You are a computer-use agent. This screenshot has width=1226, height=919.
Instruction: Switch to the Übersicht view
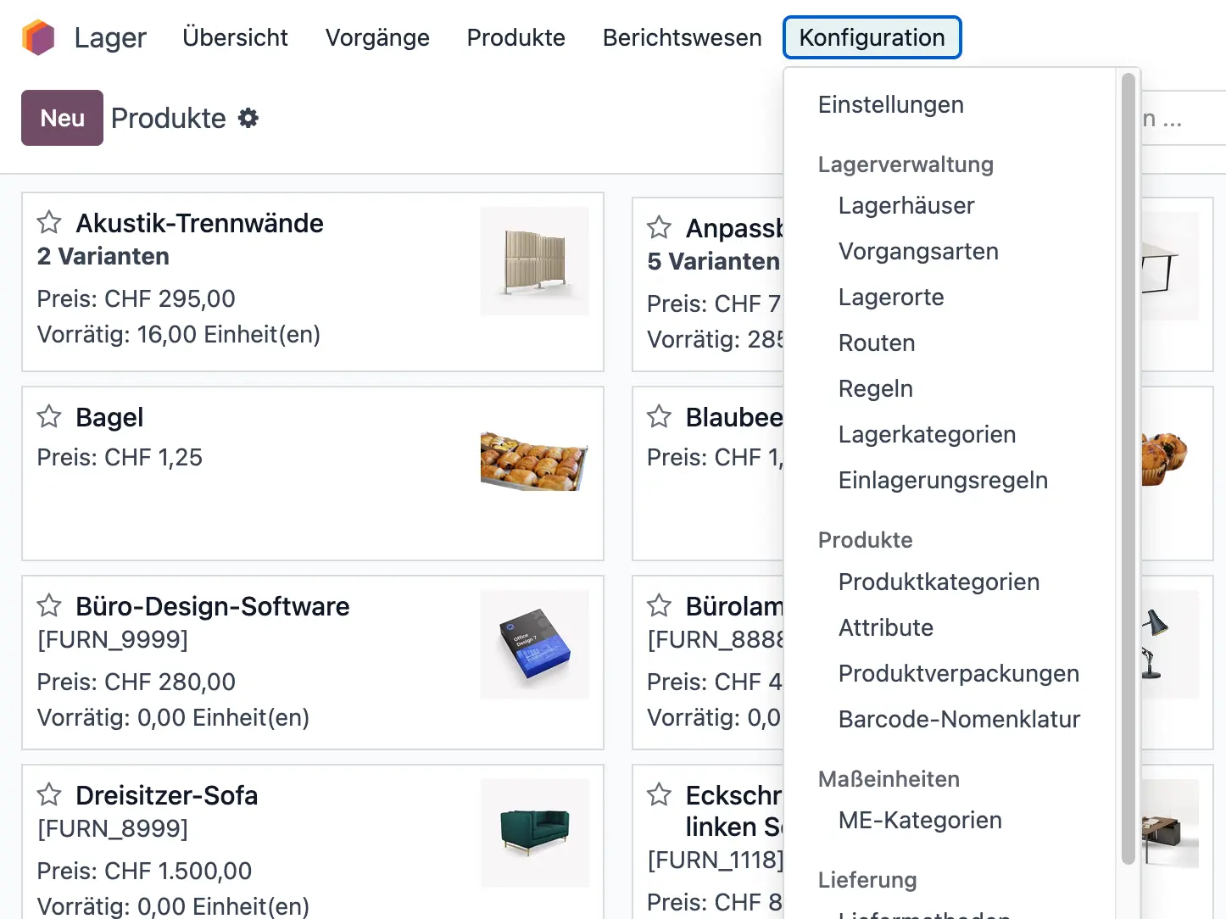pos(235,37)
